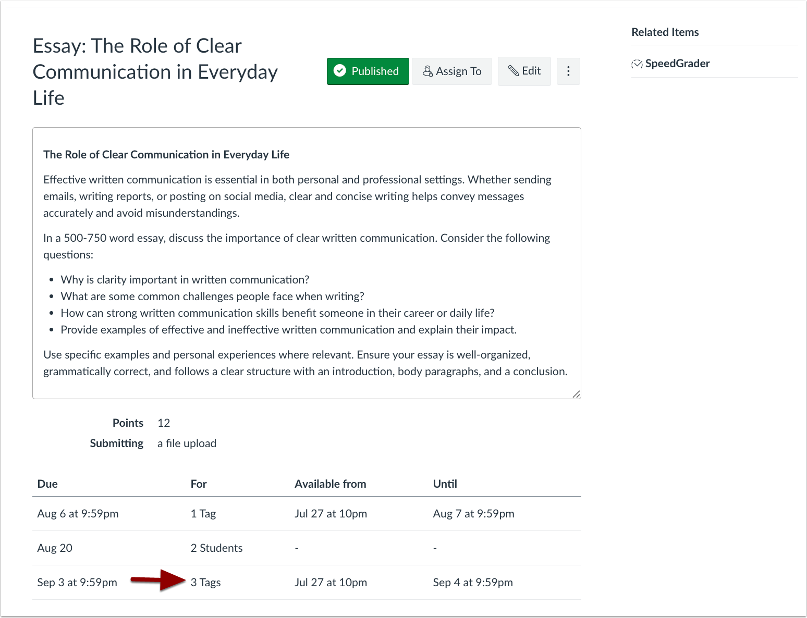Click the Sep 3 at 9:59pm due date row

click(77, 582)
